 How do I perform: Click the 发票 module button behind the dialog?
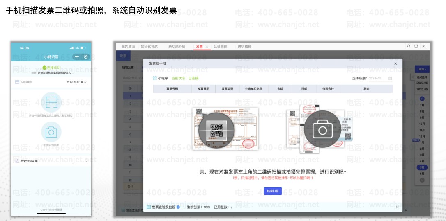[123, 56]
